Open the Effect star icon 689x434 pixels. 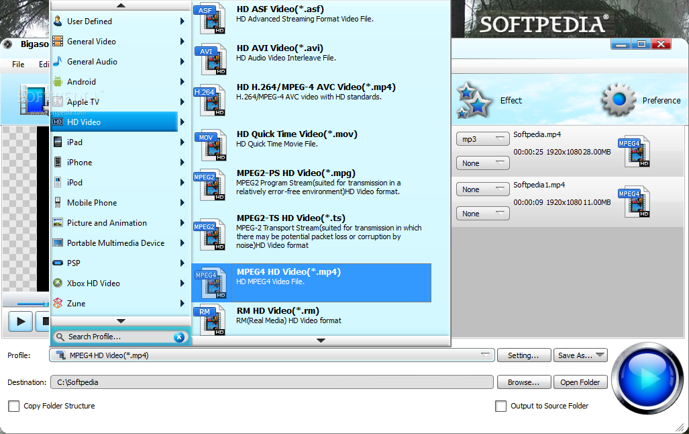[x=473, y=100]
